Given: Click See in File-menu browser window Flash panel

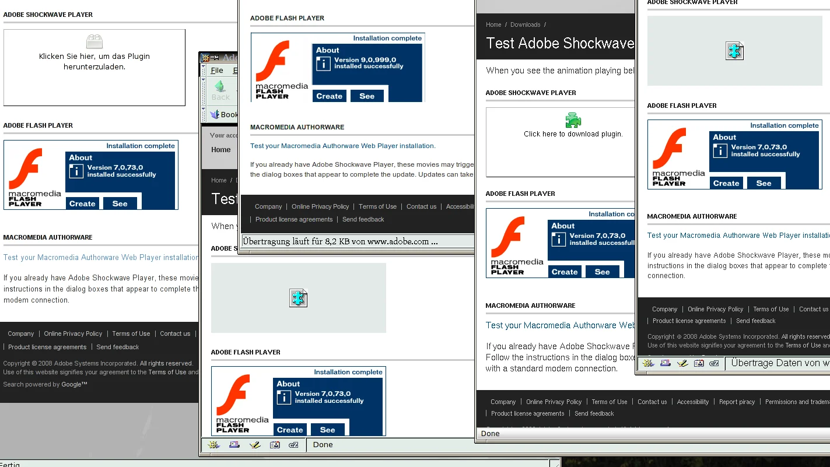Looking at the screenshot, I should [x=327, y=430].
